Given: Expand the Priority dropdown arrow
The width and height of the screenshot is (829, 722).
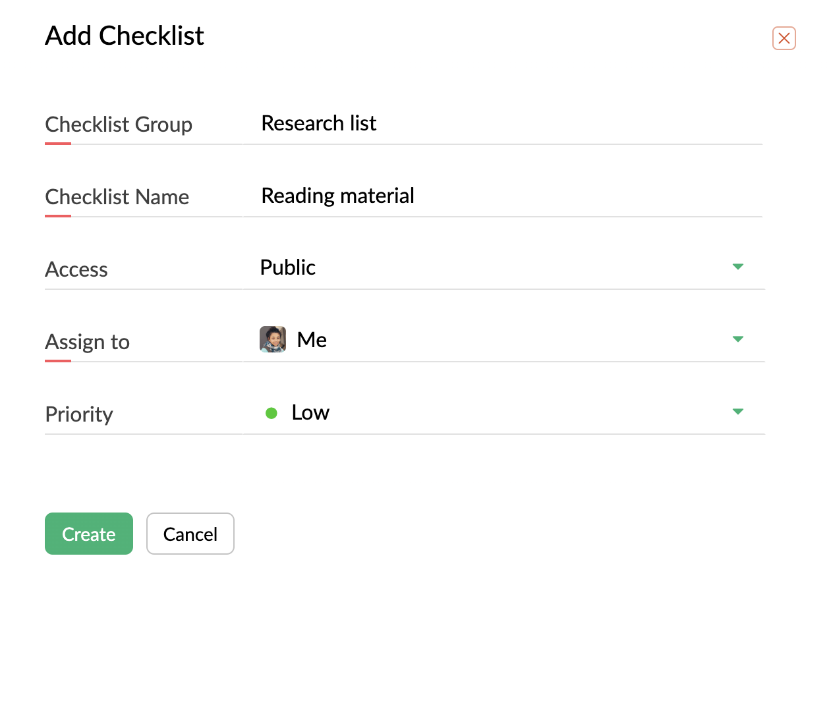Looking at the screenshot, I should coord(737,412).
